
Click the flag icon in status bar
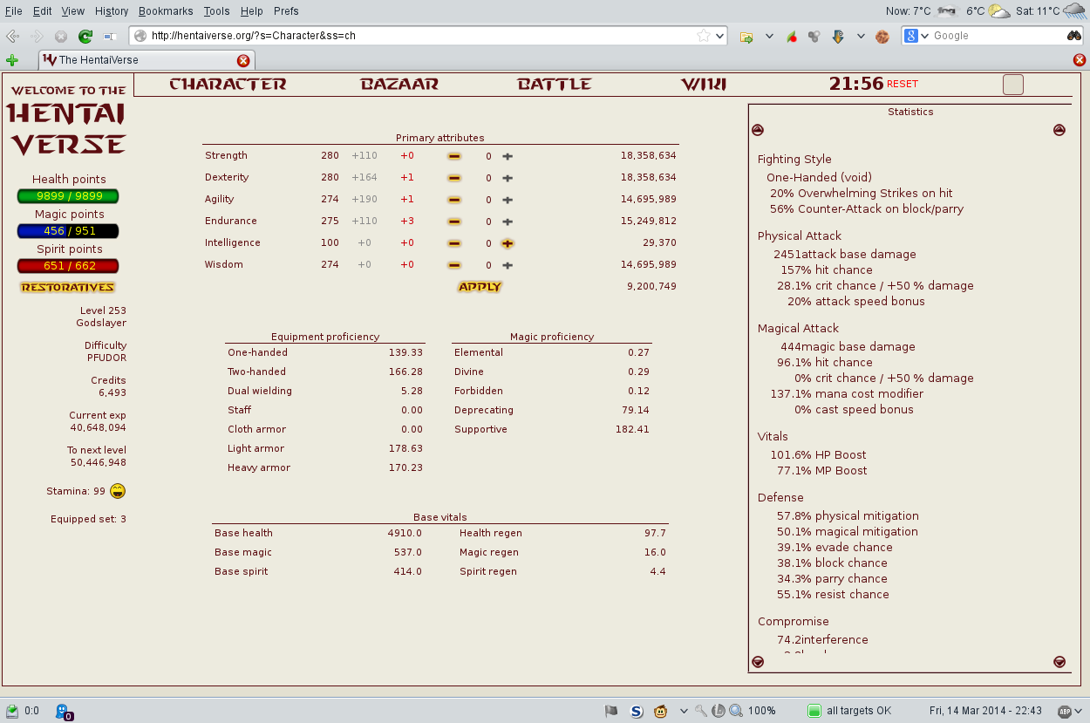[x=611, y=711]
